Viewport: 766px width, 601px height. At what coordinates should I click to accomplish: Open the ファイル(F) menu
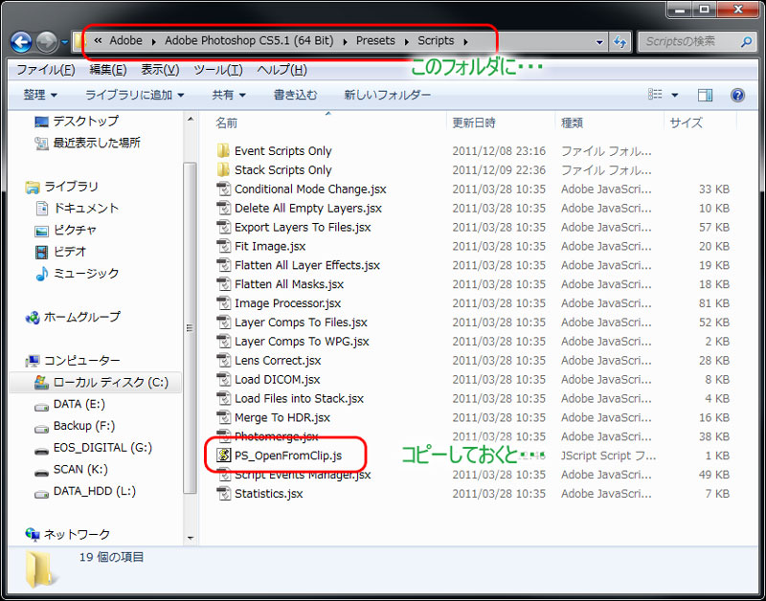coord(45,70)
